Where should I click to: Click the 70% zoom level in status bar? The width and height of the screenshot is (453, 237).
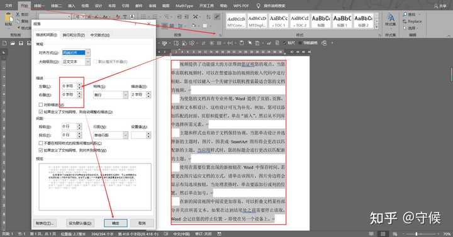pos(447,234)
